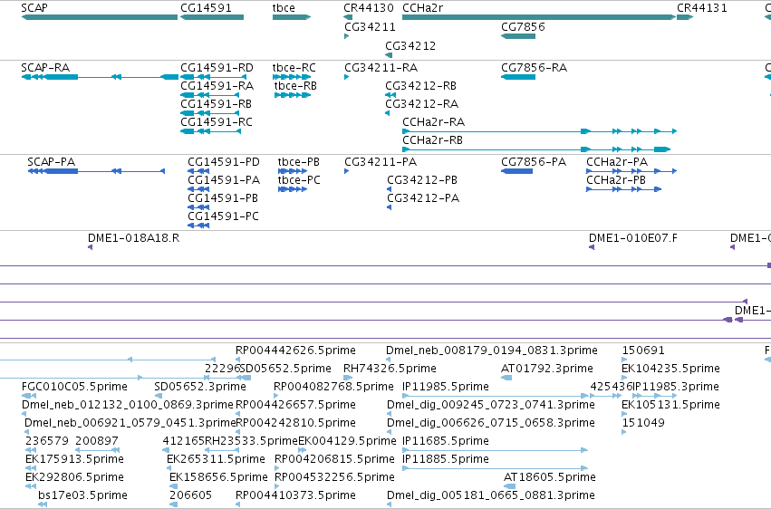Select the CG14591-RC transcript label

[217, 122]
